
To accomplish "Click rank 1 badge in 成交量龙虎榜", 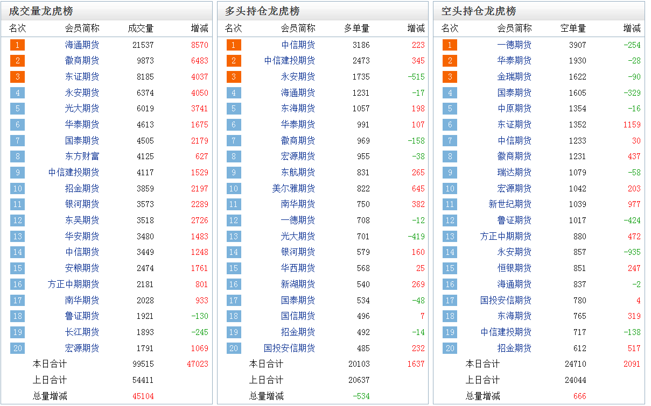I will tap(17, 45).
